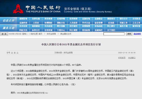Screen dimensions: 142x99
Task: Go to 金融科技 section
Action: pyautogui.click(x=23, y=23)
